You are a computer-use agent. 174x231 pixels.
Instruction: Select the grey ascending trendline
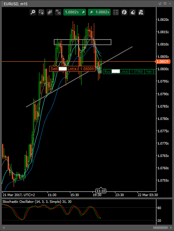coord(79,77)
